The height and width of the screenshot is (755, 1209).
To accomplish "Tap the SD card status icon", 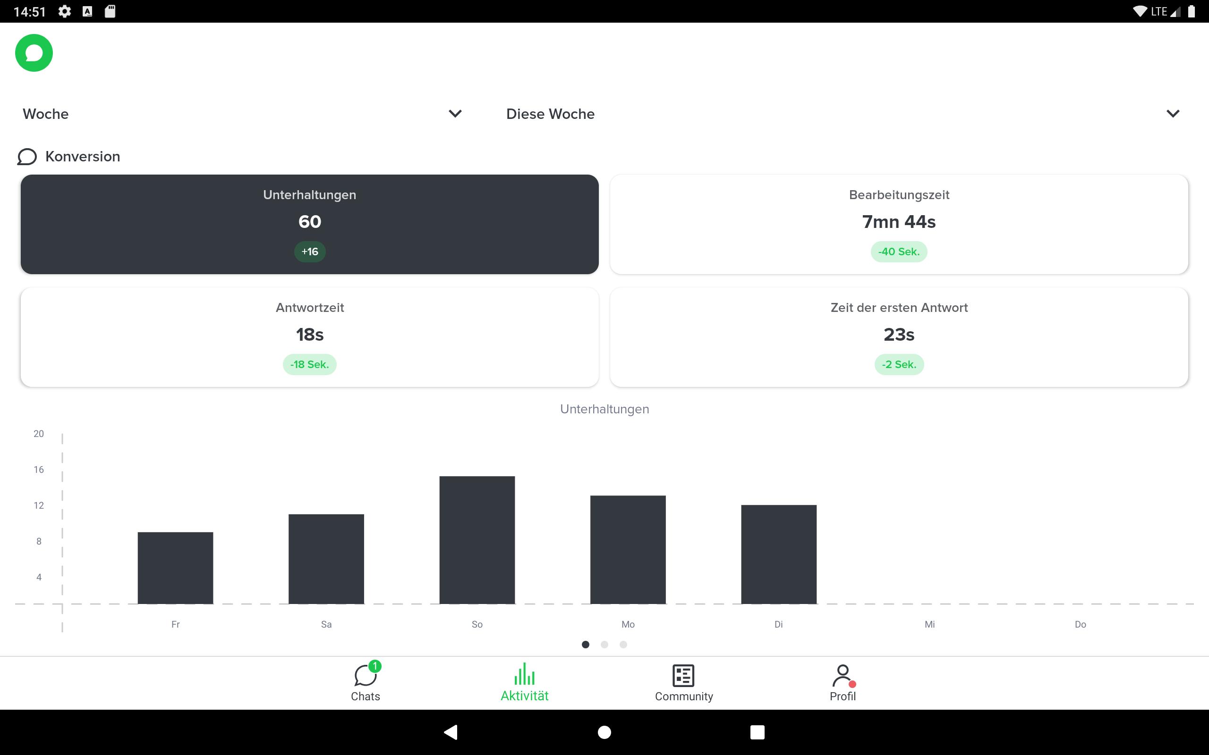I will 110,11.
